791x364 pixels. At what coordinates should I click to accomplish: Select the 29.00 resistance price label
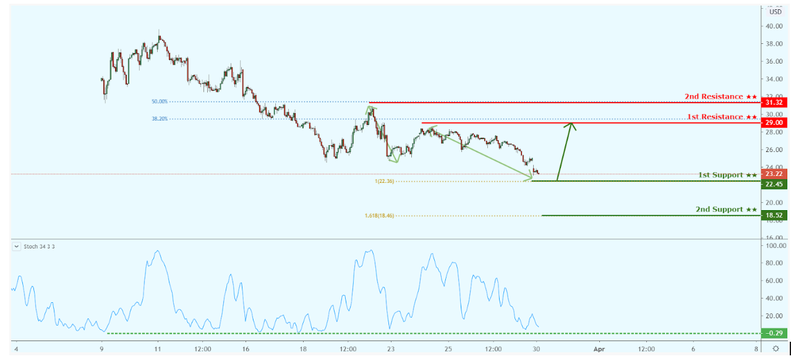point(775,122)
